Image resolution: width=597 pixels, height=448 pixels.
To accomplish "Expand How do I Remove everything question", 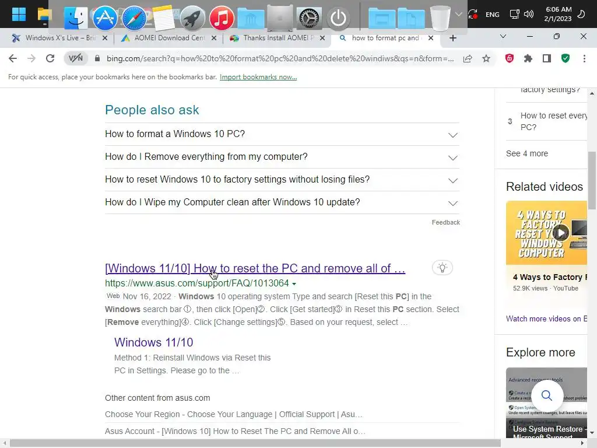I will 282,157.
